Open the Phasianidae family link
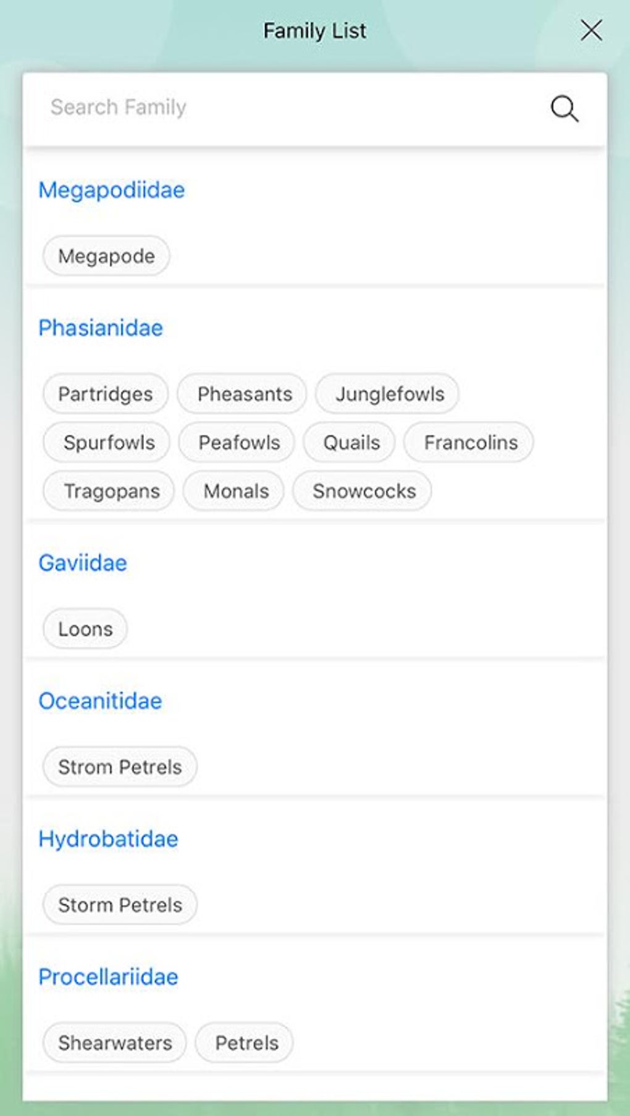630x1116 pixels. tap(101, 328)
